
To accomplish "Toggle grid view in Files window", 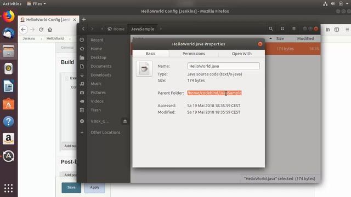I will (282, 29).
